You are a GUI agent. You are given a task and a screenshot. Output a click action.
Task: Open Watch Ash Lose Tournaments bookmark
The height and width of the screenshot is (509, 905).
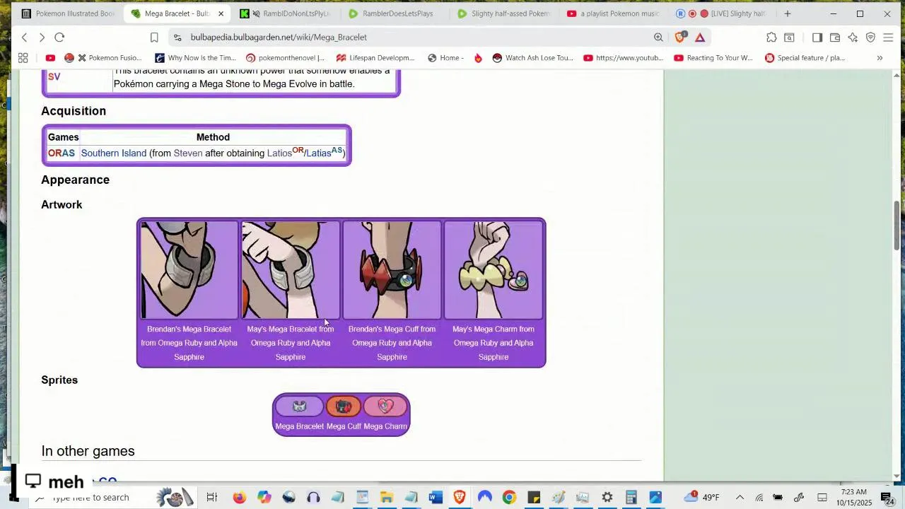click(533, 58)
